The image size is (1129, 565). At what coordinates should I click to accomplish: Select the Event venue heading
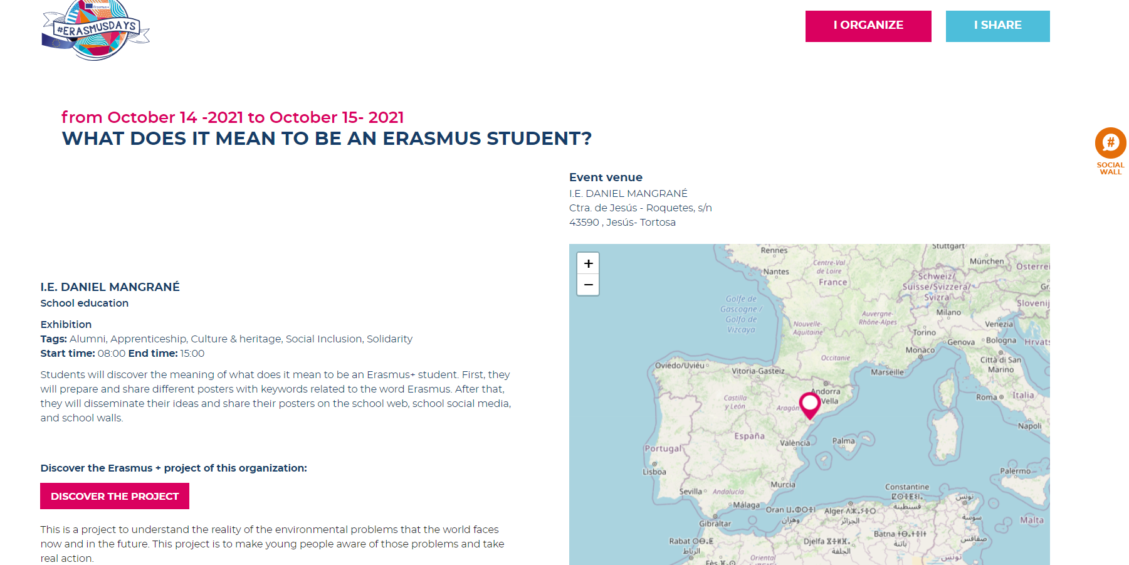coord(606,177)
